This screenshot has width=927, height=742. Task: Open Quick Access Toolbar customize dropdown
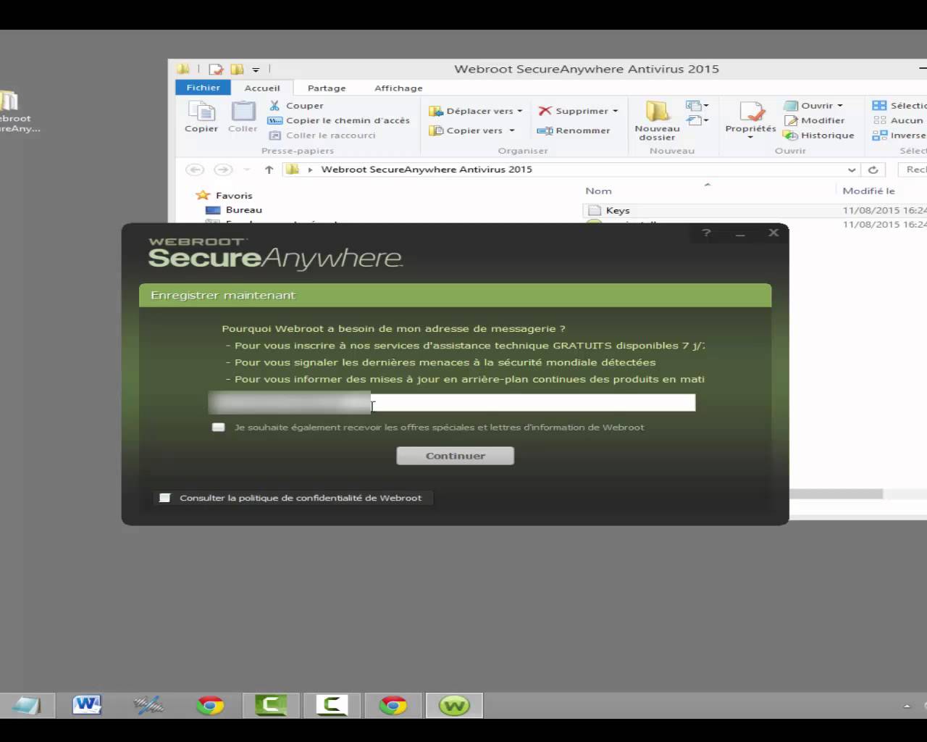pos(256,70)
